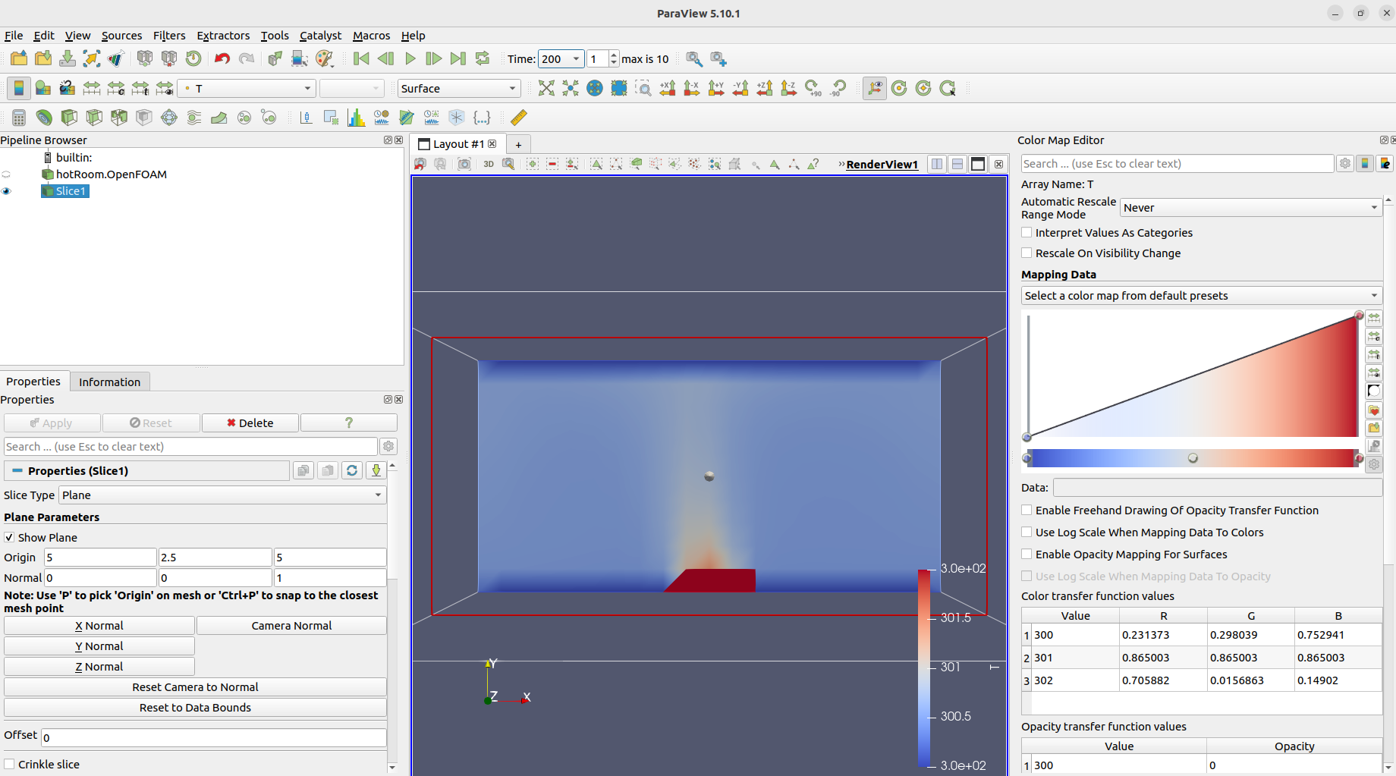Open the Calculator filter
Image resolution: width=1396 pixels, height=776 pixels.
coord(18,118)
